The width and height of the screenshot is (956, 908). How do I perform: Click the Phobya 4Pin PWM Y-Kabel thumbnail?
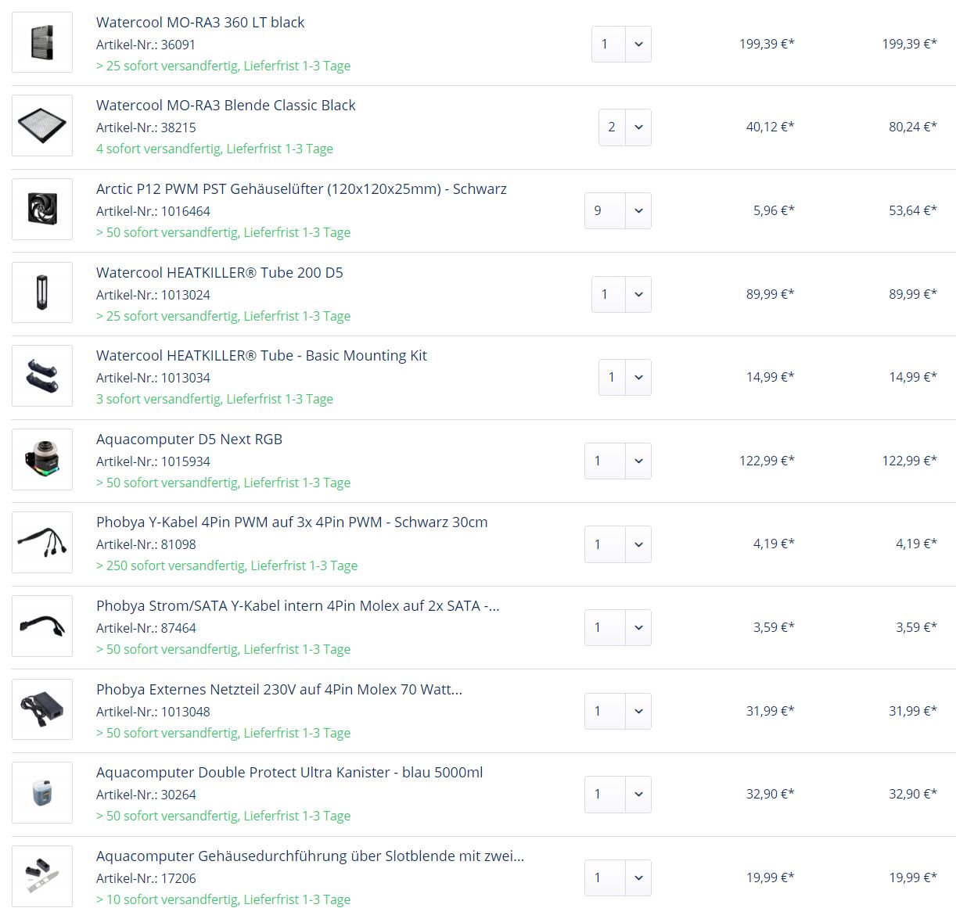point(42,543)
